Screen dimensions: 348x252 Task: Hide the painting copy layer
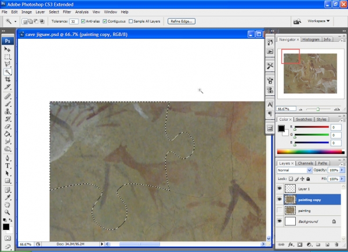[280, 200]
